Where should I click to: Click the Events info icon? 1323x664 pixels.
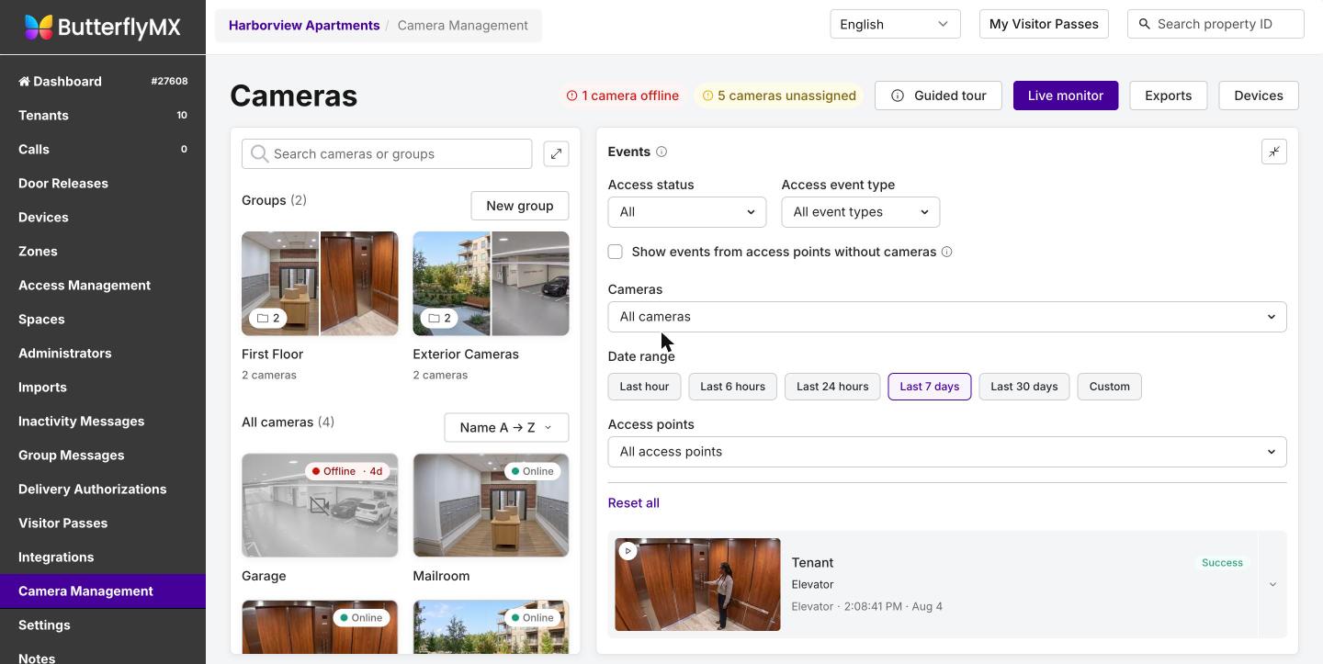point(661,152)
